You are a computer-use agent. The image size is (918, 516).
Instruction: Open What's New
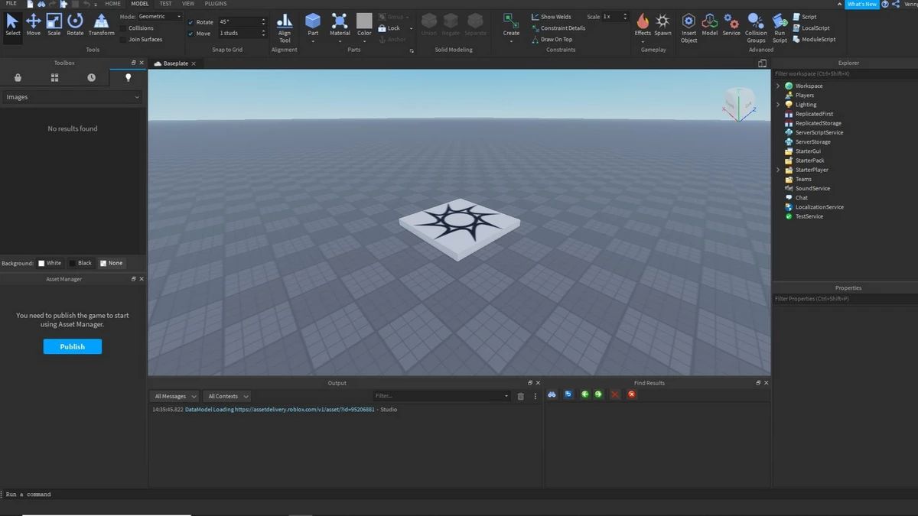[861, 4]
